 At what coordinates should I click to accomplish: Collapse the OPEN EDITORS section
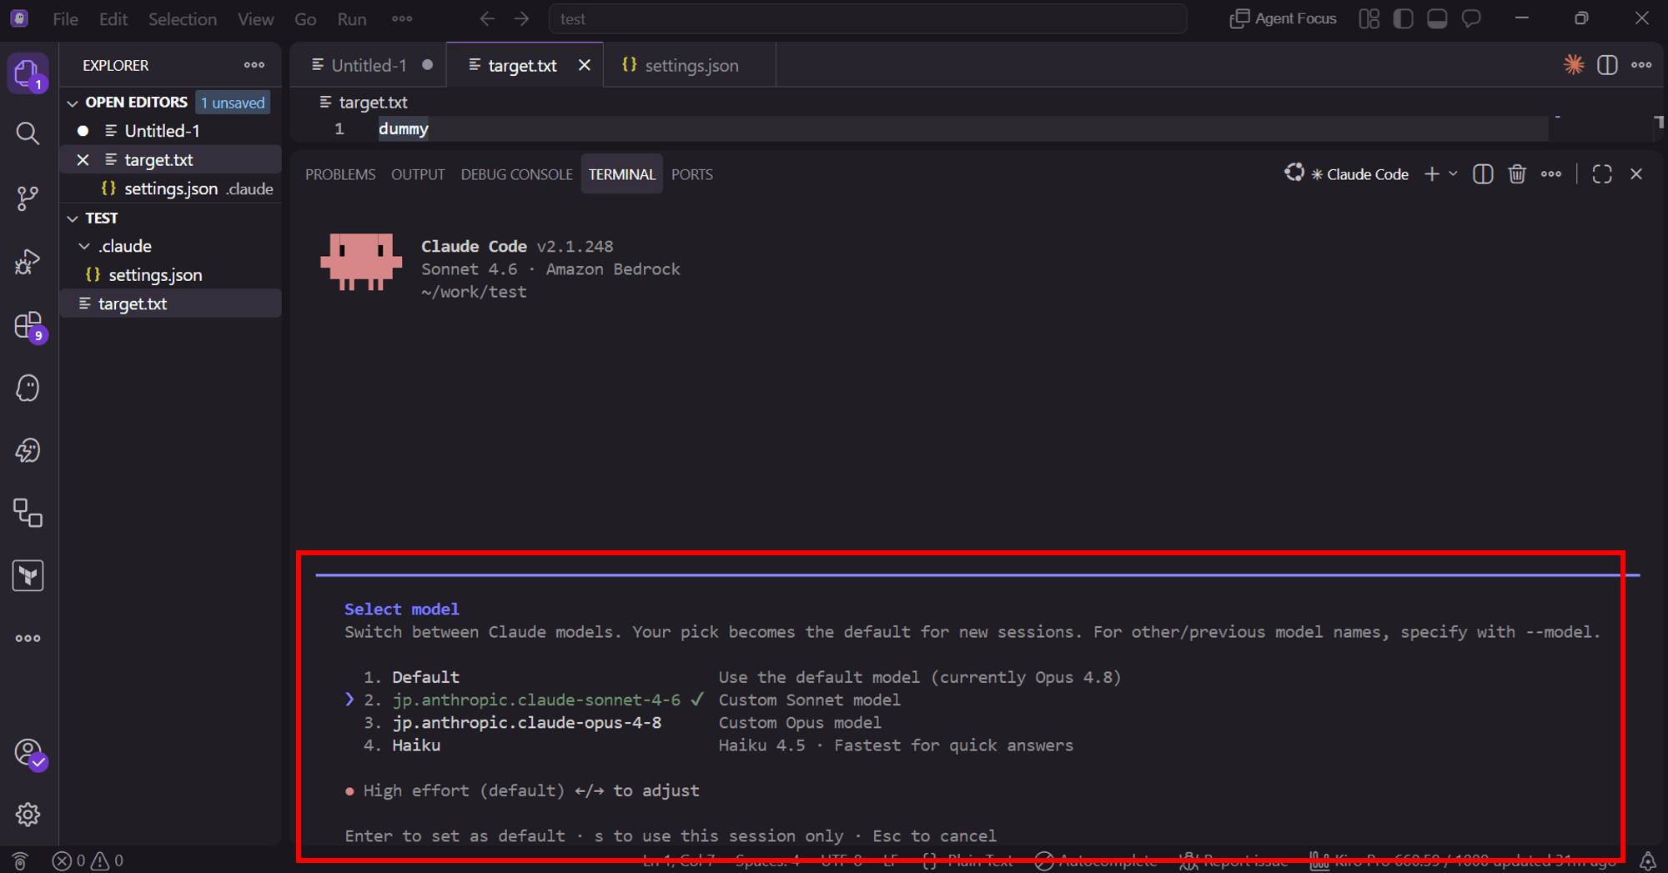[73, 103]
